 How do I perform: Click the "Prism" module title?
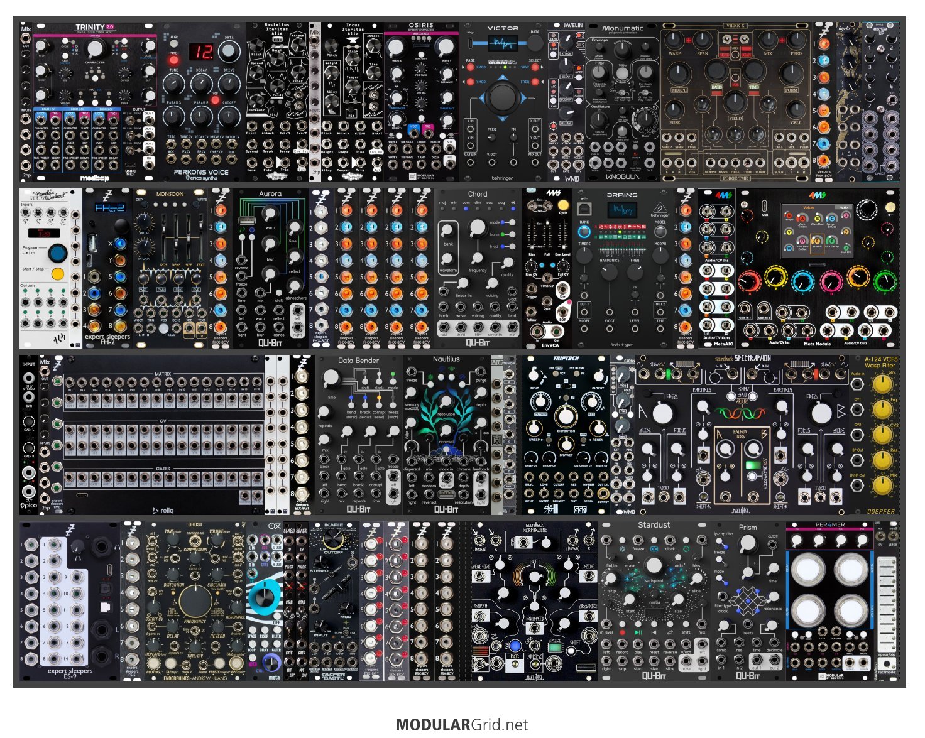(x=748, y=528)
